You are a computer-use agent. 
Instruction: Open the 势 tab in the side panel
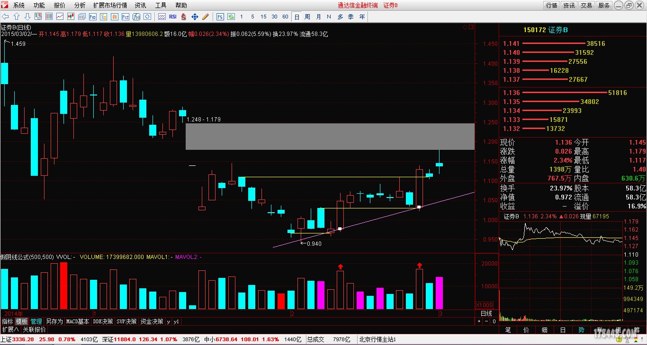coord(581,330)
